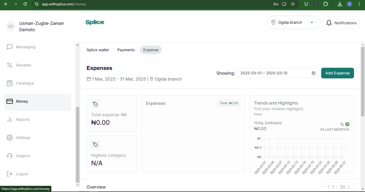Open browser downloads

340,4
